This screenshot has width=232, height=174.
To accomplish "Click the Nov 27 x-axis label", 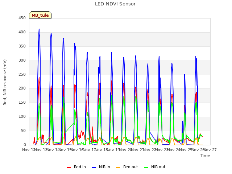I will click(x=210, y=150).
